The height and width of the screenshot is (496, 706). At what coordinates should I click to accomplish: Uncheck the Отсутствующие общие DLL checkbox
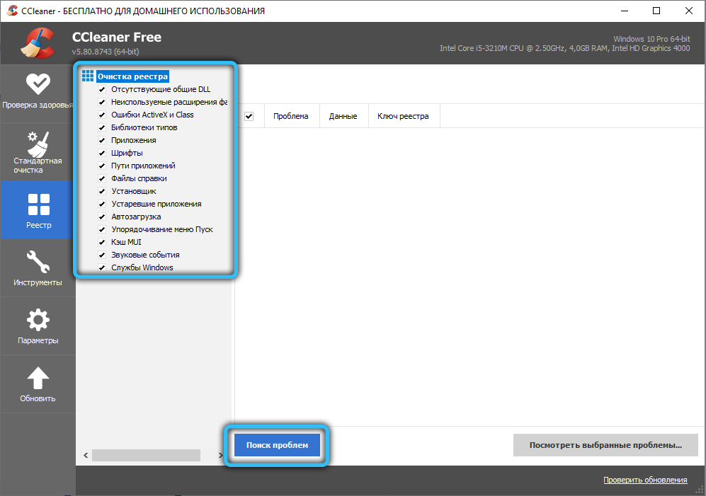click(x=103, y=90)
